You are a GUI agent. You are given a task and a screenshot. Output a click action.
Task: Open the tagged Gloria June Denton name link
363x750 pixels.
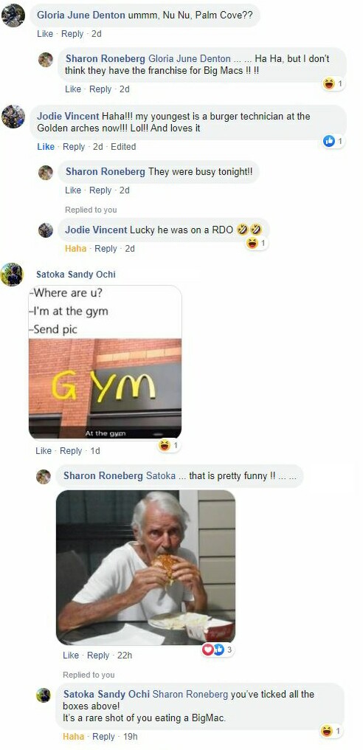190,59
